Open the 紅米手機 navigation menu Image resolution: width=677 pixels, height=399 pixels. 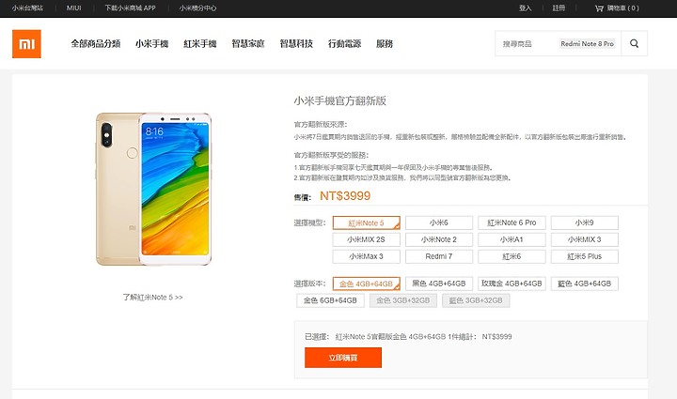(200, 43)
